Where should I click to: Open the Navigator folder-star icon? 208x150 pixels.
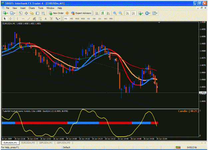tap(32, 13)
